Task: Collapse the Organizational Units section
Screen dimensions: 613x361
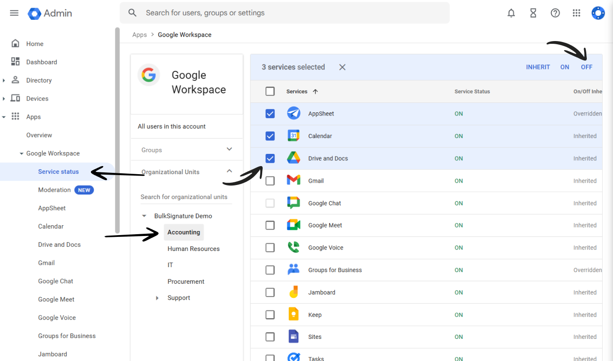Action: click(229, 171)
